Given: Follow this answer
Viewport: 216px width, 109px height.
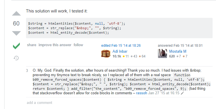Looking at the screenshot, I should (x=78, y=45).
